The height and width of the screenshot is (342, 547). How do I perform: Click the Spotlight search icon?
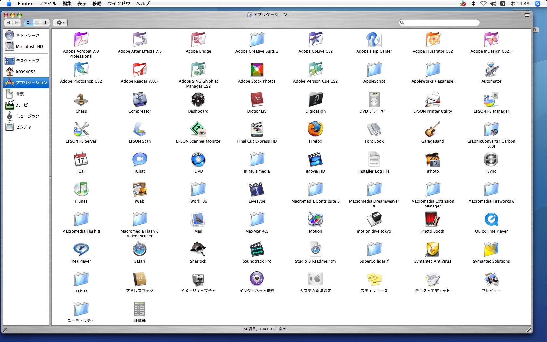tap(538, 4)
